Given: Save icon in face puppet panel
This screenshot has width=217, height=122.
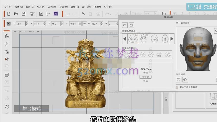Looking at the screenshot, I should click(131, 25).
